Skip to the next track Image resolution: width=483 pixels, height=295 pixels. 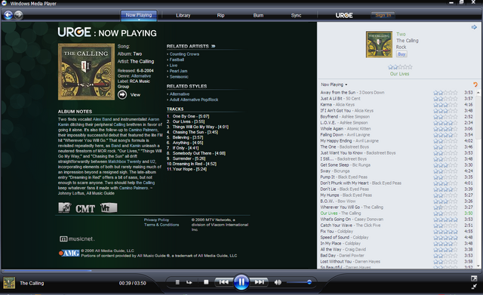tap(260, 282)
